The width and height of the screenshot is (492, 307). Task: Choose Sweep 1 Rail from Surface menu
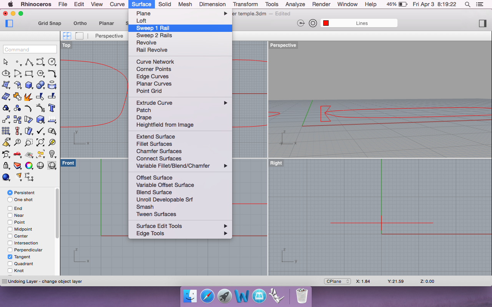pos(180,28)
